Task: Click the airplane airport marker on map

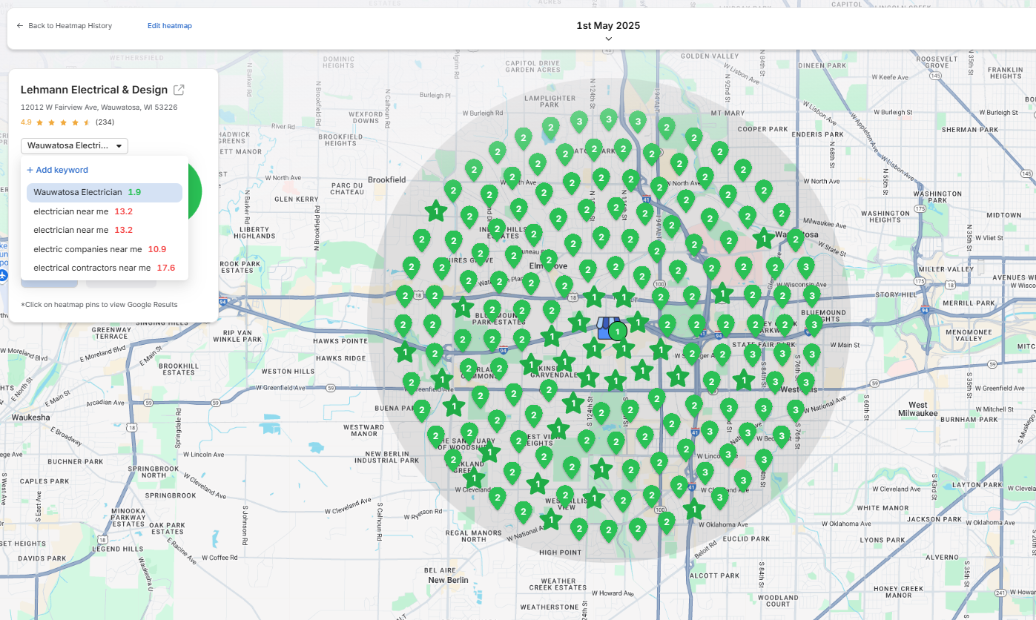Action: pos(3,275)
